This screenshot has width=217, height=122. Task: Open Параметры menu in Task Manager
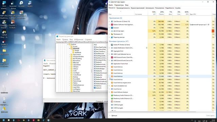[119, 5]
